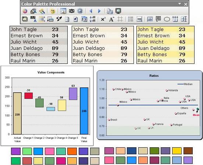203x165 pixels.
Task: Click the color wheel icon in toolbar
Action: tap(25, 11)
